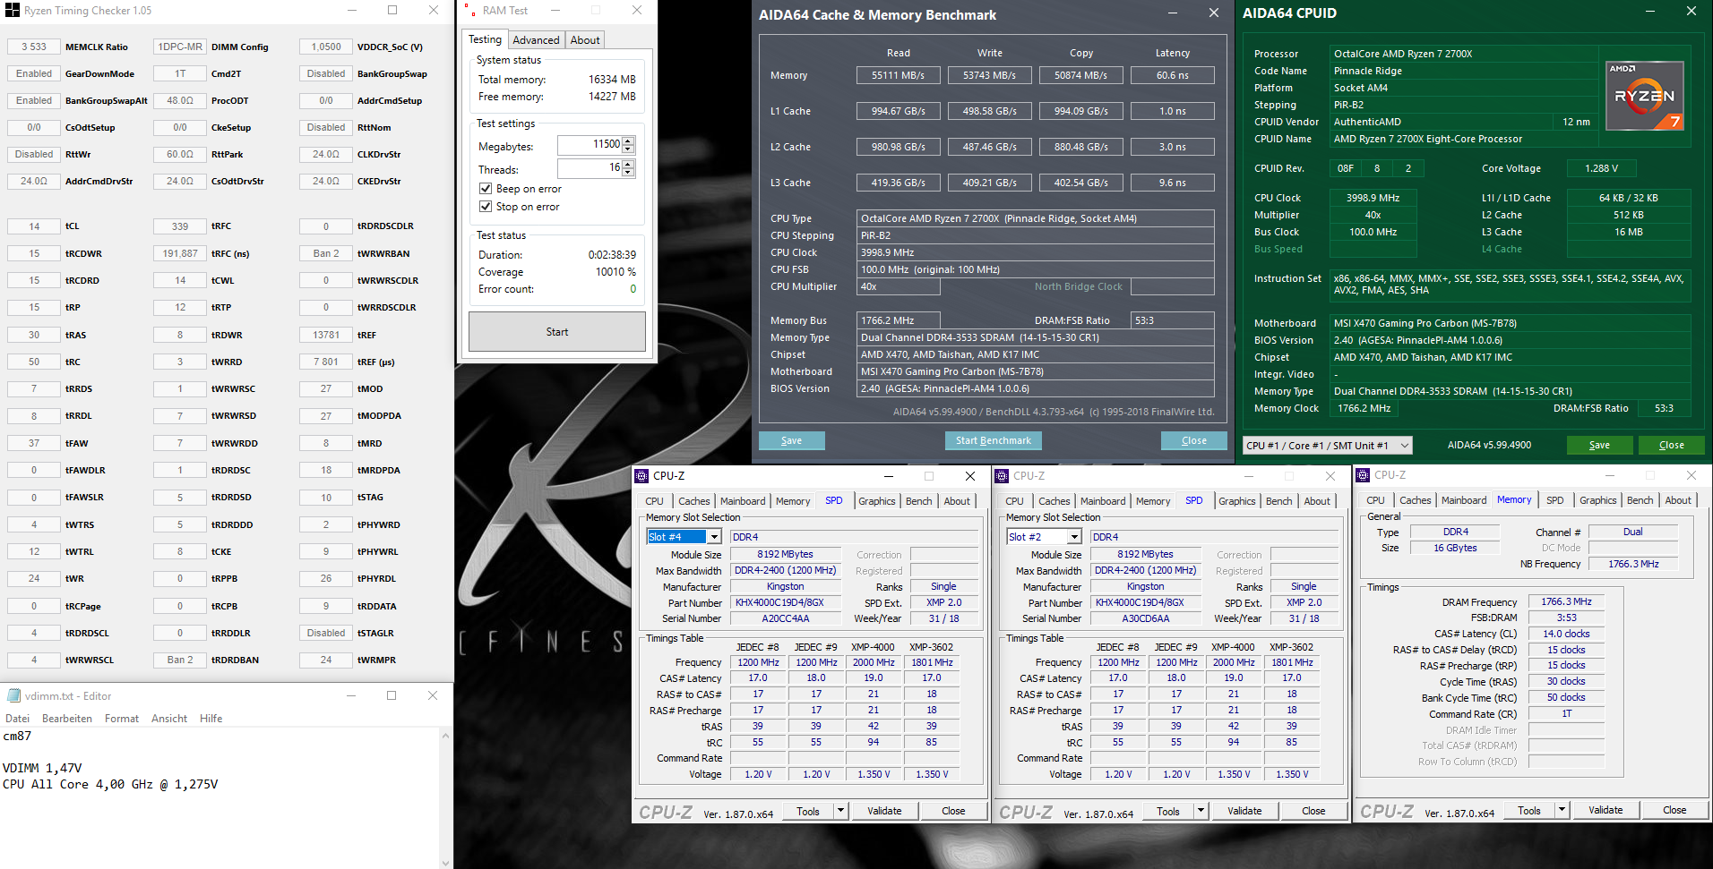Disable the Stop on error option
This screenshot has height=869, width=1713.
click(486, 207)
